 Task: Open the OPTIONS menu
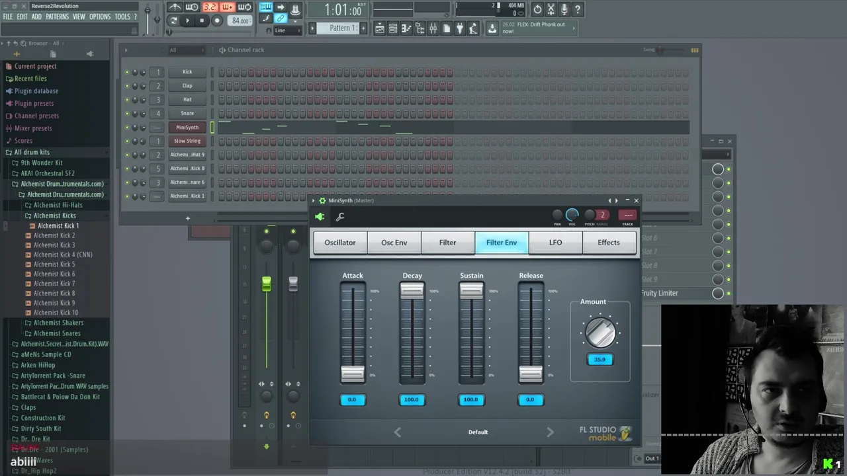(x=99, y=17)
